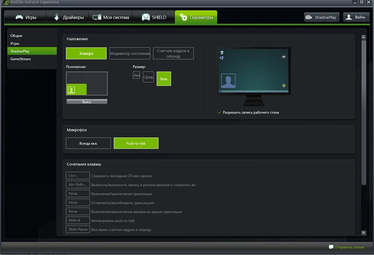Click text Вкл./выкл. счетчик кадров в секунду

pyautogui.click(x=121, y=230)
